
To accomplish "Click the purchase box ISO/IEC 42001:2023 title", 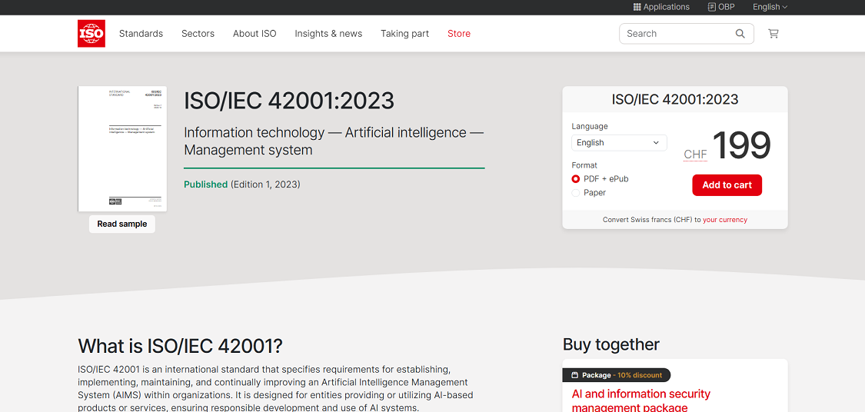I will click(674, 100).
